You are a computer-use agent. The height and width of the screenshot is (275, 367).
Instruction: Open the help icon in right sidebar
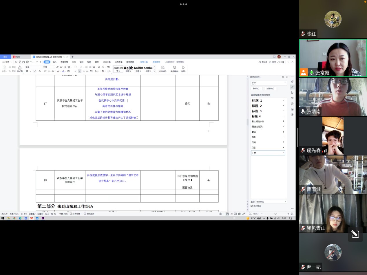(x=292, y=104)
